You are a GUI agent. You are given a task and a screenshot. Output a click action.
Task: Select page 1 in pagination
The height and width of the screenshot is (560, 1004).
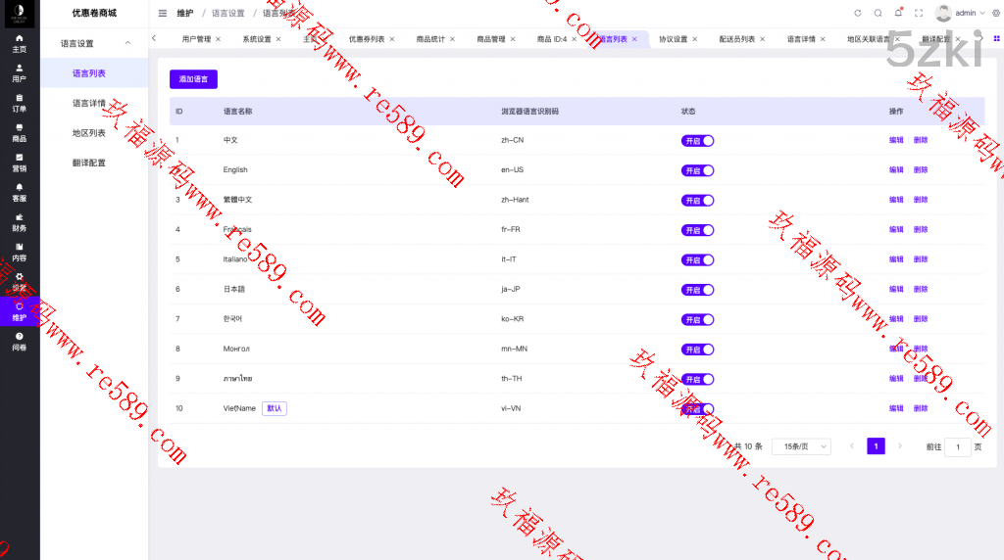[x=876, y=446]
